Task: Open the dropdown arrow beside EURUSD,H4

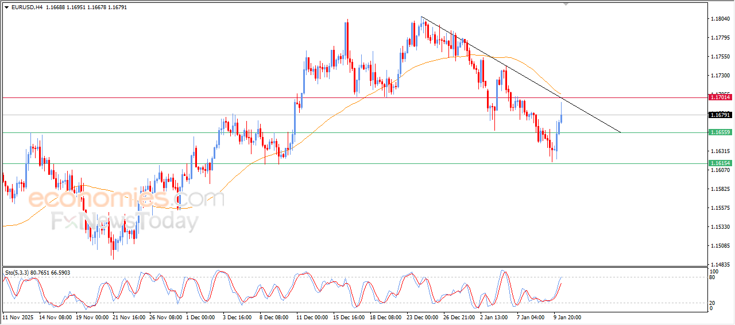Action: [x=6, y=7]
